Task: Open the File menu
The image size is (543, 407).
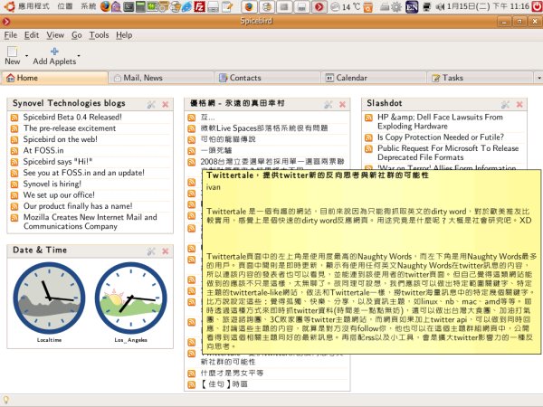Action: (x=10, y=35)
